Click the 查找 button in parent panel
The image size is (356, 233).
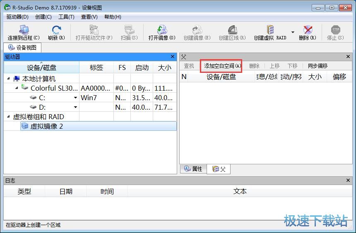pyautogui.click(x=189, y=66)
